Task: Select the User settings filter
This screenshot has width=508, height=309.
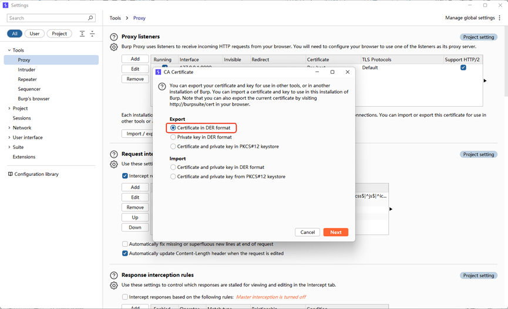Action: [34, 33]
